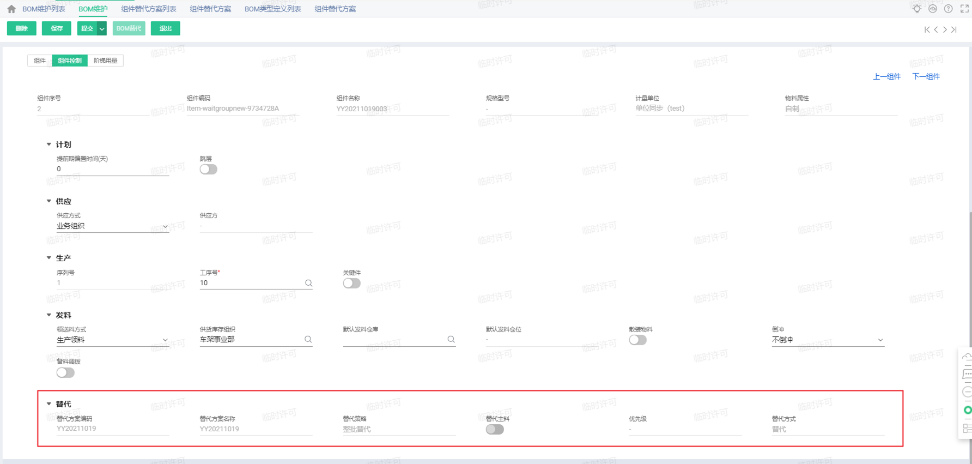Toggle the 替代主料 switch
972x464 pixels.
click(495, 429)
